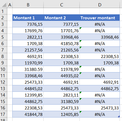Select column C header
This screenshot has height=121, width=122.
[62, 5]
